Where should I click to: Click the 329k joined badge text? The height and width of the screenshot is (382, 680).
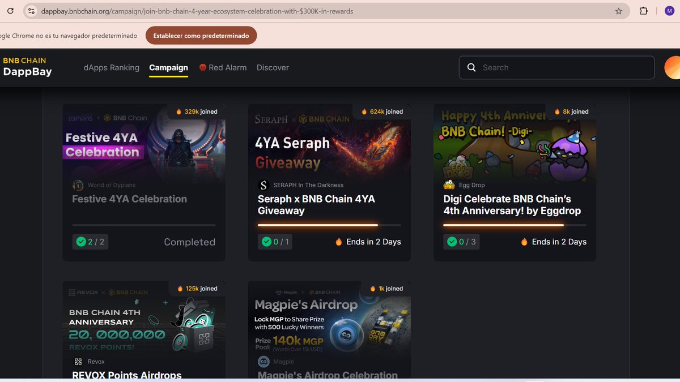[x=201, y=111]
